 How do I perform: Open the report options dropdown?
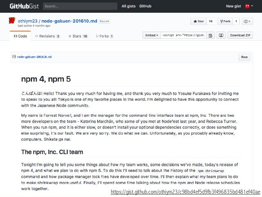(x=247, y=21)
